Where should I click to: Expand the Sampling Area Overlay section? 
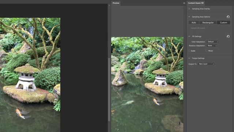189,9
